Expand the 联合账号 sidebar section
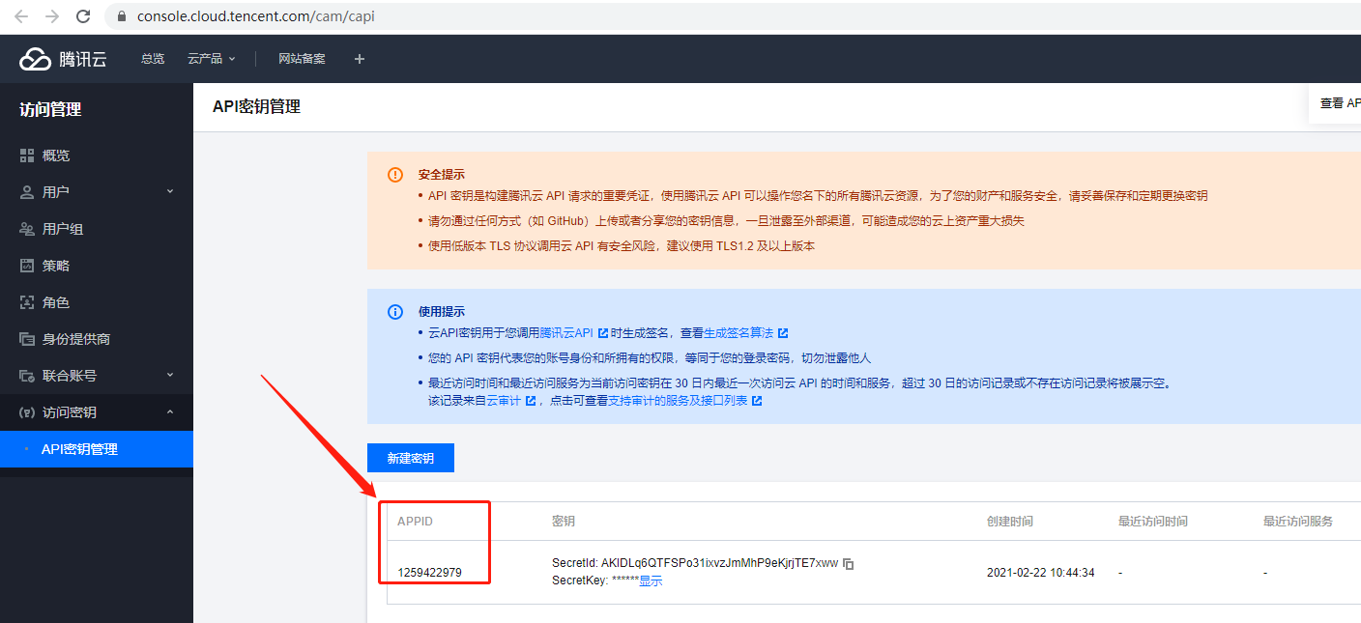Viewport: 1361px width, 623px height. pyautogui.click(x=170, y=375)
